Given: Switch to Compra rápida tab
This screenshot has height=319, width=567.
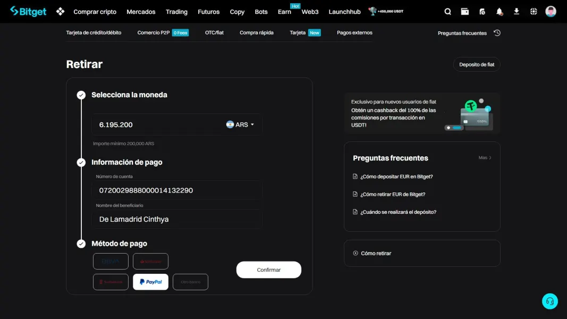Looking at the screenshot, I should (256, 32).
